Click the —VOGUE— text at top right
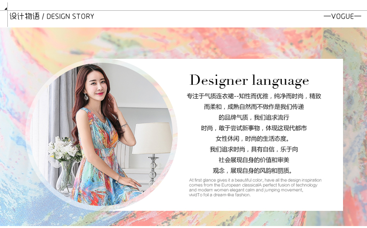 [x=343, y=16]
